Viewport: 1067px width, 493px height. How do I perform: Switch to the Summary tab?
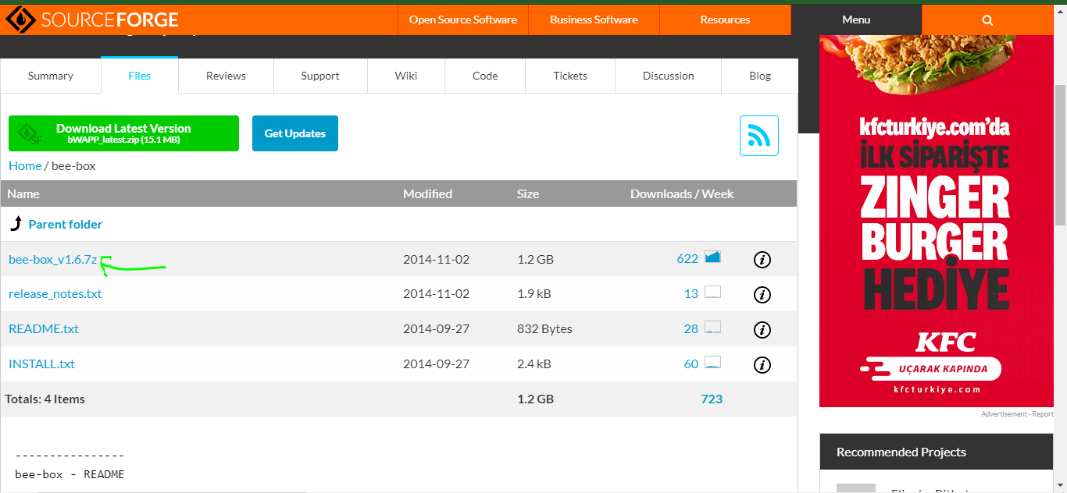tap(51, 76)
